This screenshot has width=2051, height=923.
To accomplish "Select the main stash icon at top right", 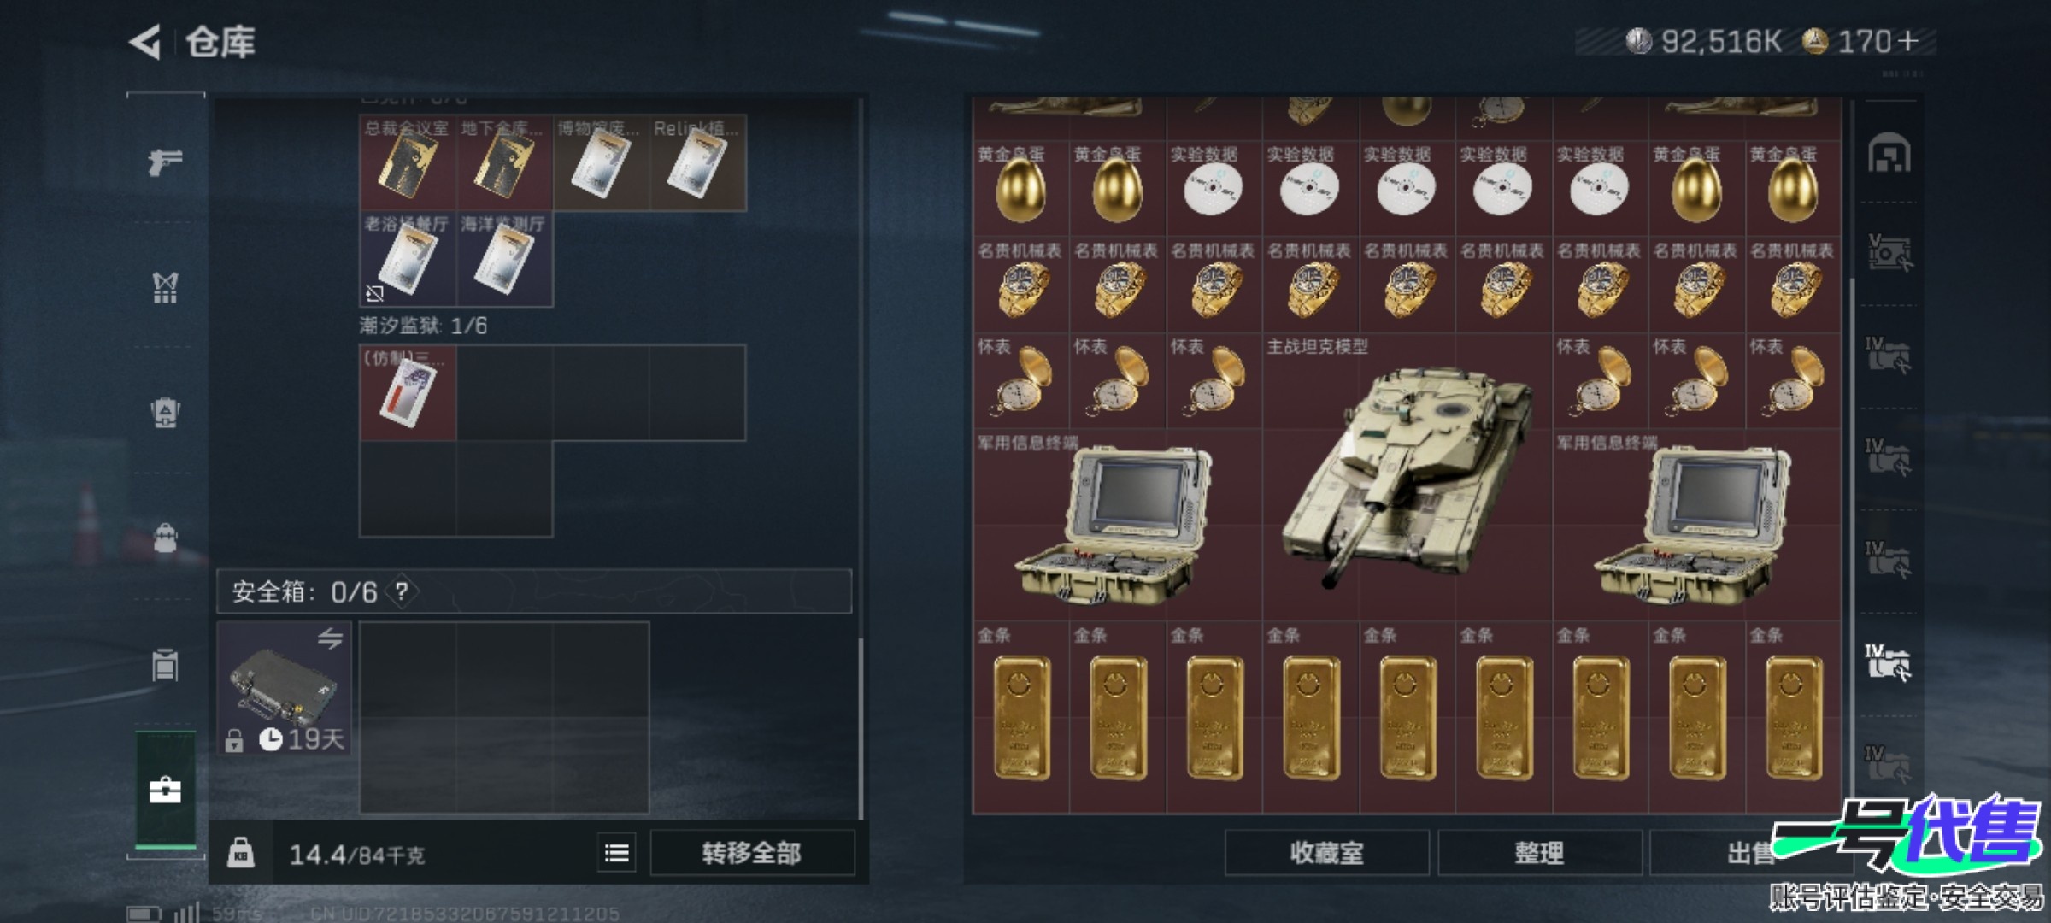I will tap(1889, 154).
